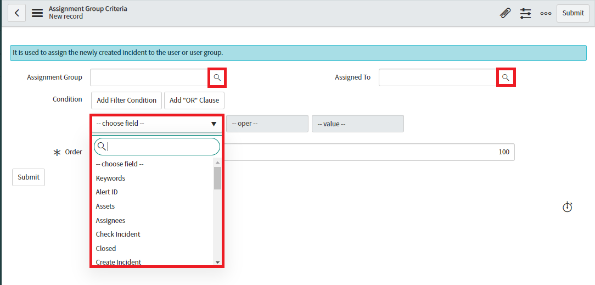Screen dimensions: 595x285
Task: Open the personalize form sliders icon
Action: click(x=526, y=13)
